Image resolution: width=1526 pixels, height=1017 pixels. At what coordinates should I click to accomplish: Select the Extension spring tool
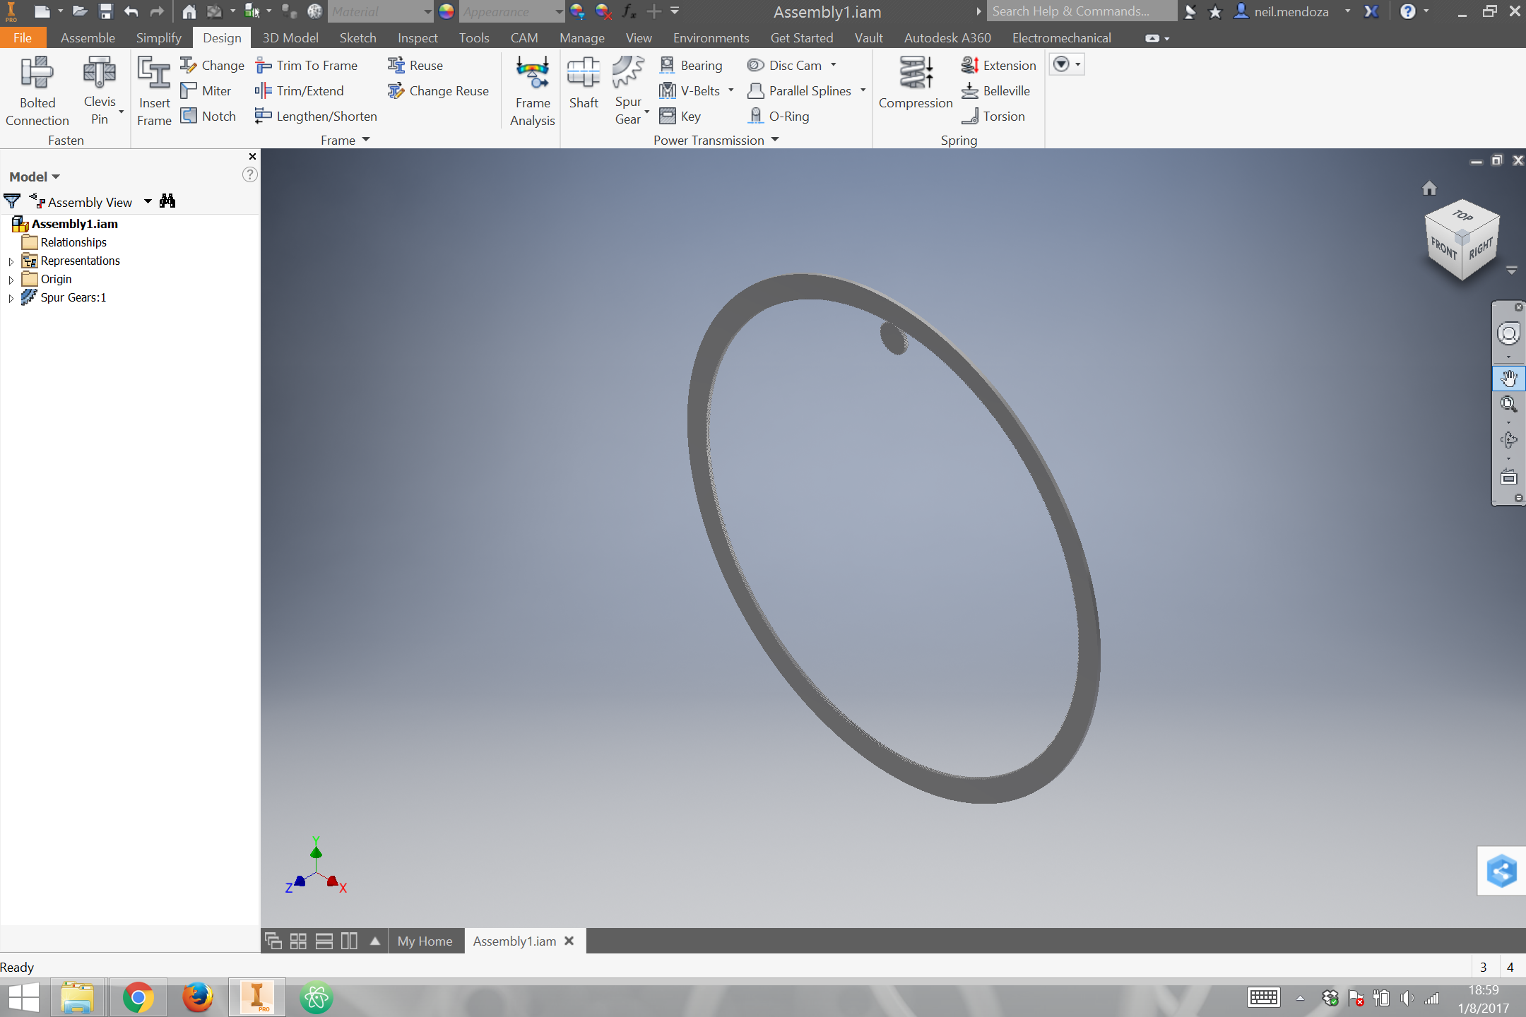(998, 65)
